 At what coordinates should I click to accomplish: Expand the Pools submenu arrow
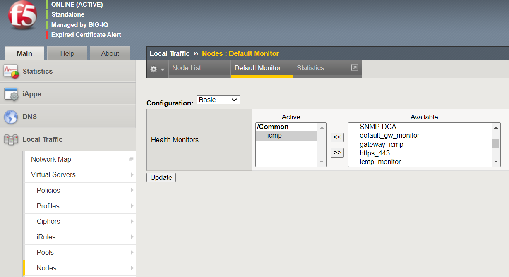pos(132,252)
